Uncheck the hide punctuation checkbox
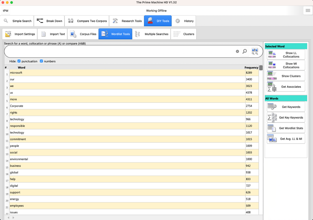313x220 pixels. (19, 61)
